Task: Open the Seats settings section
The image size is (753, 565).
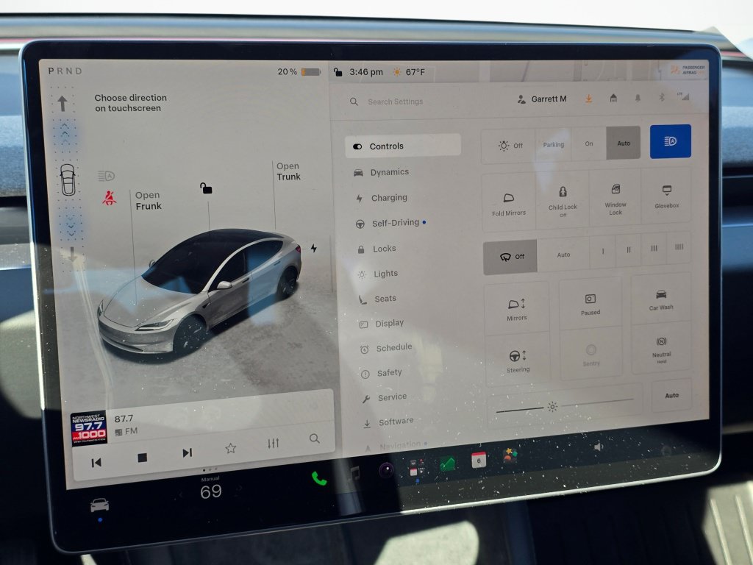Action: [x=378, y=299]
